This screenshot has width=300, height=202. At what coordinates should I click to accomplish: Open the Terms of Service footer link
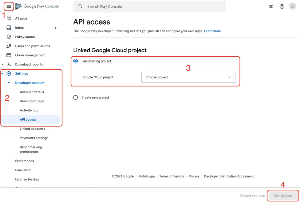point(172,176)
